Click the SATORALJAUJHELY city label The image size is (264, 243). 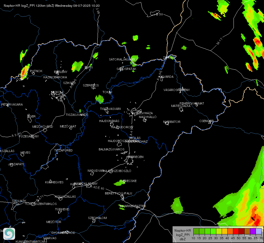123,59
